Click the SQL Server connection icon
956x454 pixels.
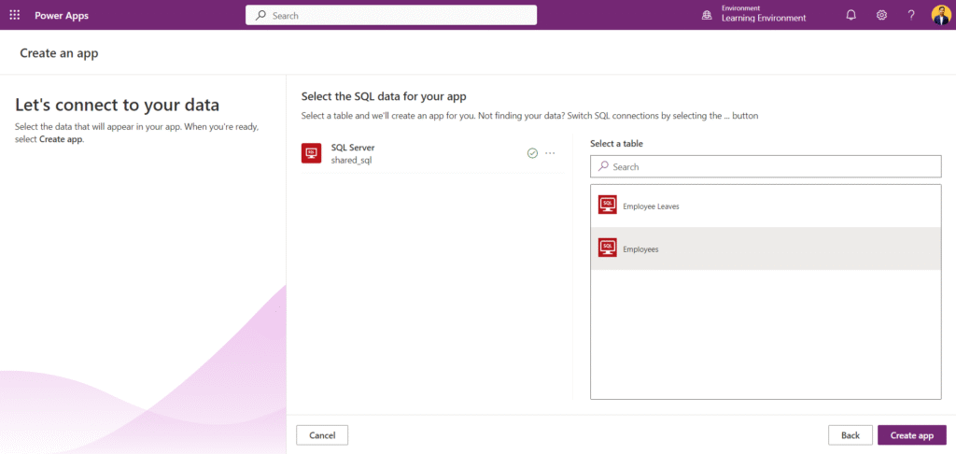(312, 153)
